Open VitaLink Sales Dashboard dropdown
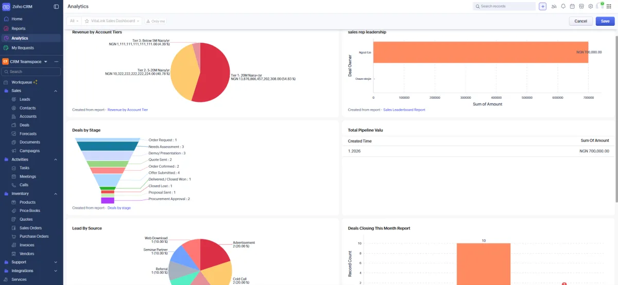This screenshot has height=285, width=618. click(x=112, y=21)
